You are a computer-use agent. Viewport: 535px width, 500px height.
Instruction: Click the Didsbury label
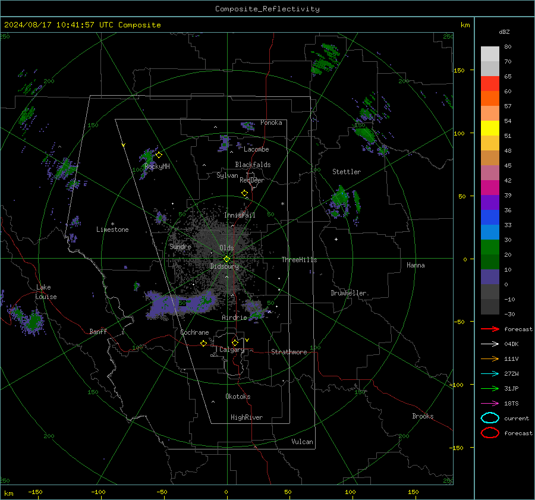click(x=224, y=266)
